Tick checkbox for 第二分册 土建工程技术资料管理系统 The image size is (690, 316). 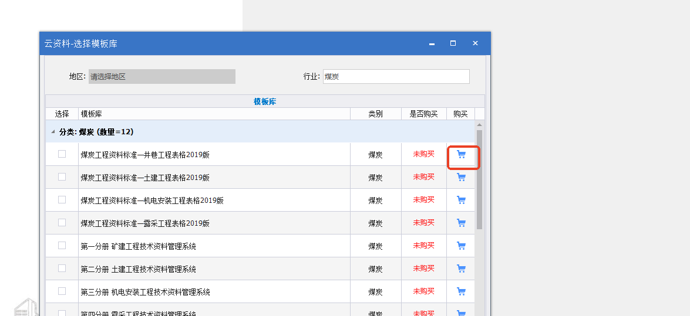coord(62,269)
